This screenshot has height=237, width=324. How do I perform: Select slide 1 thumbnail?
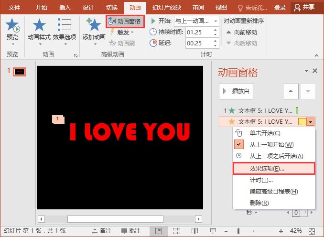[20, 72]
